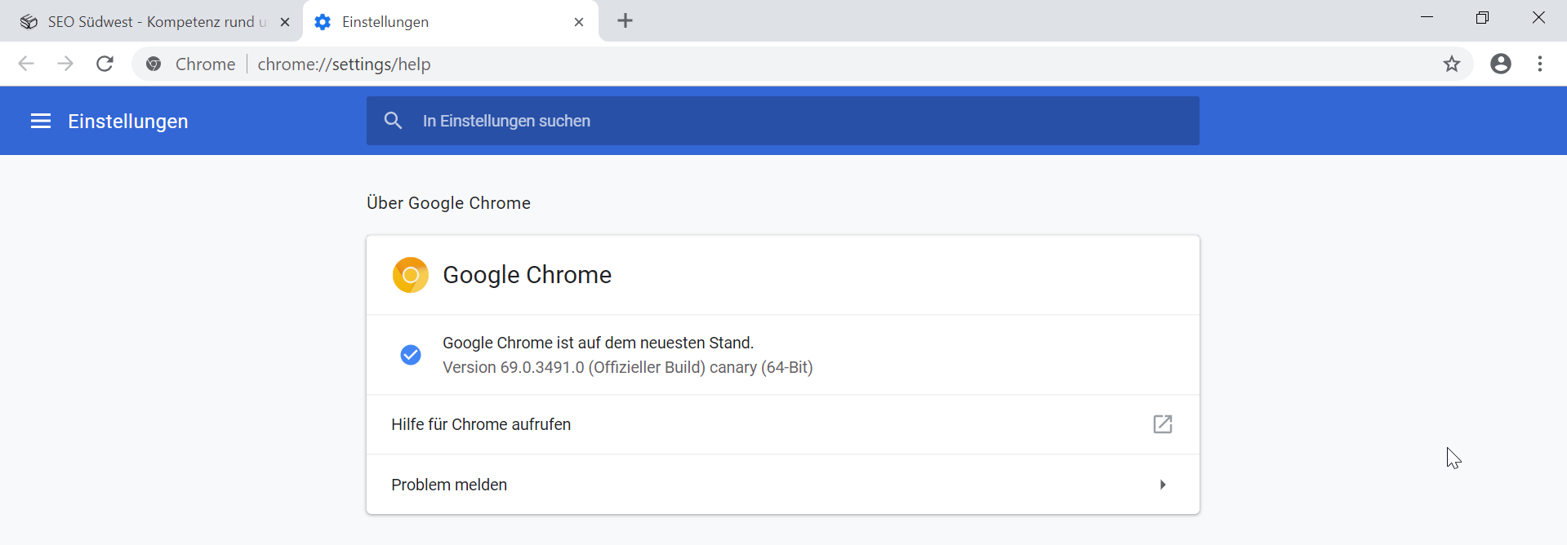1567x545 pixels.
Task: Close the Einstellungen tab
Action: [579, 22]
